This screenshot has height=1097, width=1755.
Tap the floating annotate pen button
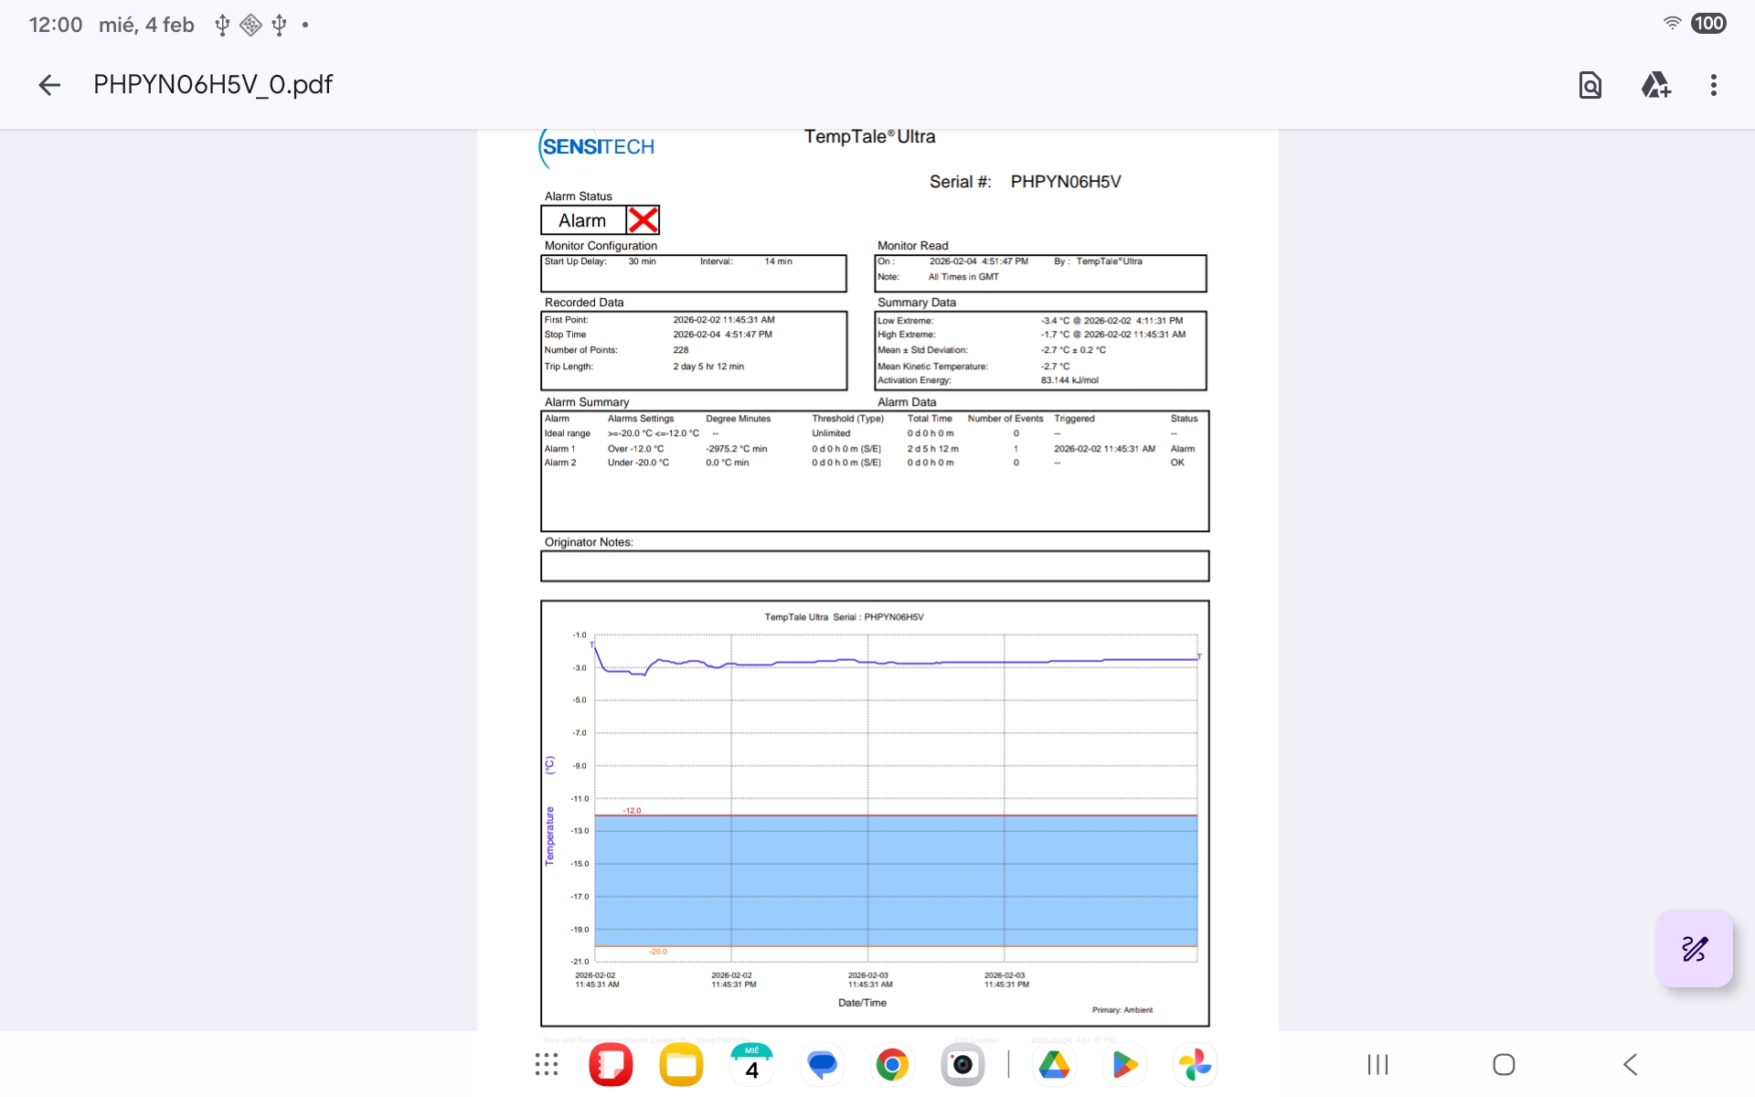click(x=1694, y=949)
